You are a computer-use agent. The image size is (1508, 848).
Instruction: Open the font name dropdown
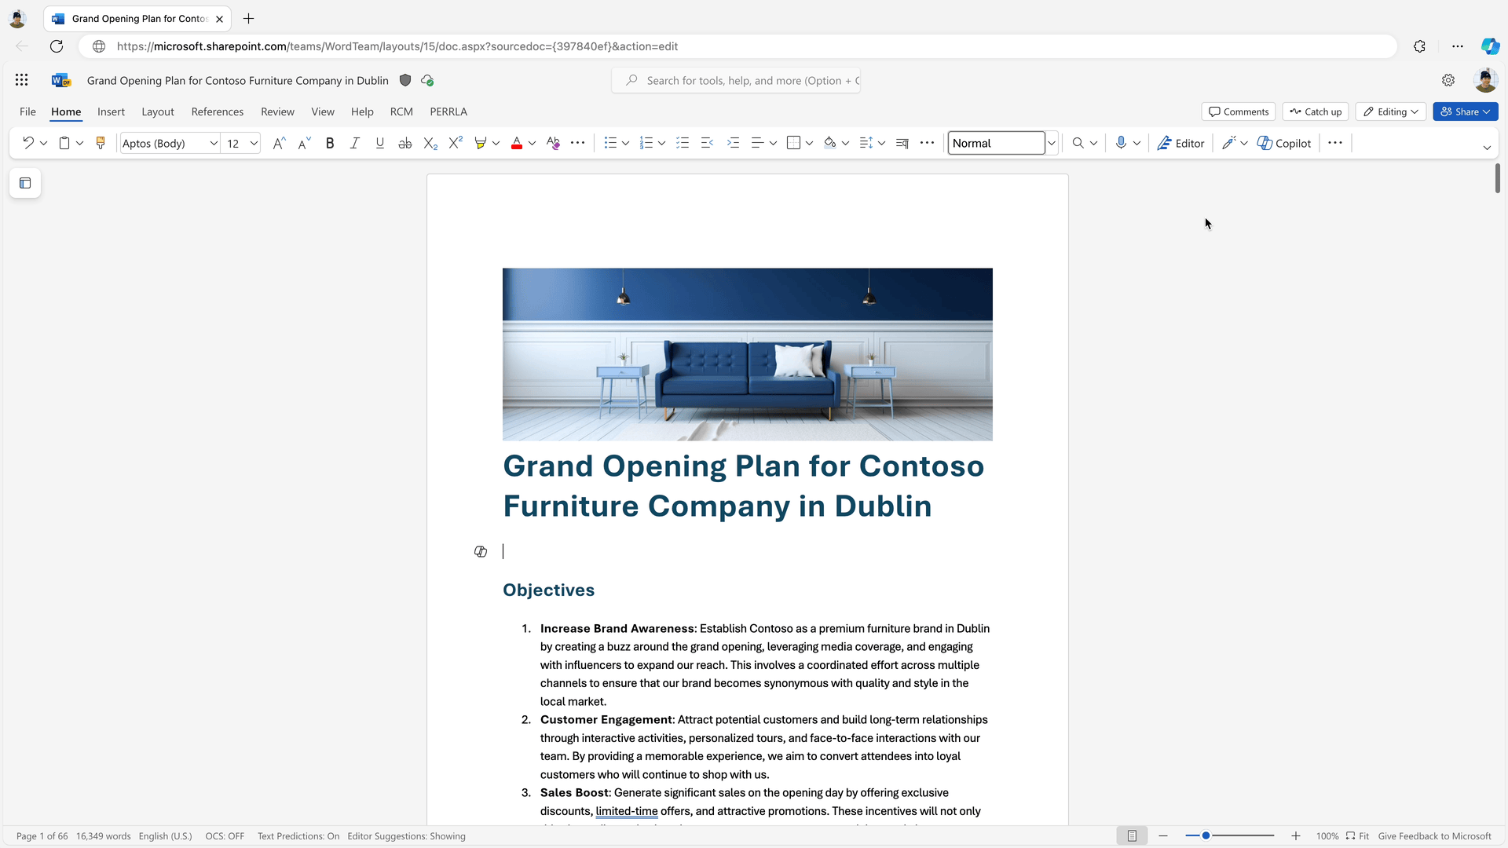click(x=213, y=143)
